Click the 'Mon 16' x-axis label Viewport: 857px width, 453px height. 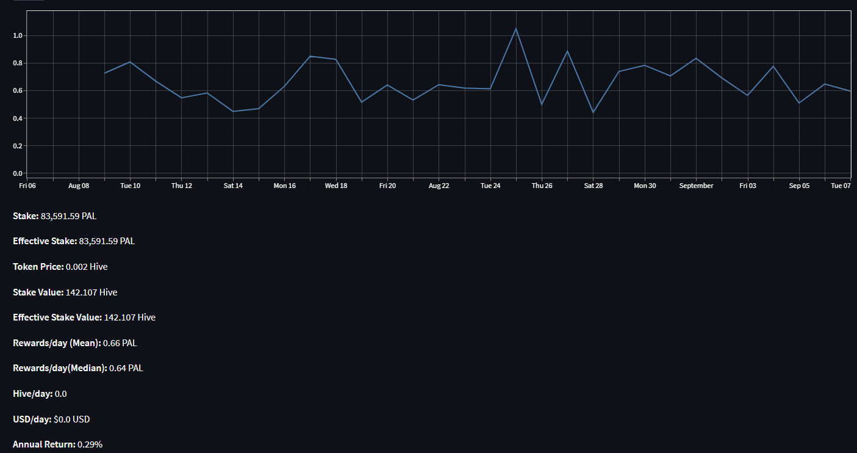[285, 186]
